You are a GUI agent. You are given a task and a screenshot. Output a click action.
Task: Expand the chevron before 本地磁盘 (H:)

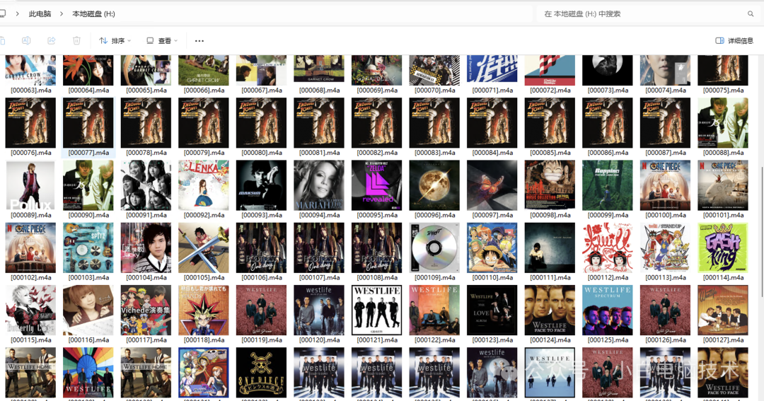click(62, 14)
